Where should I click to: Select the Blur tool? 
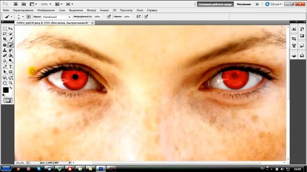click(x=5, y=61)
